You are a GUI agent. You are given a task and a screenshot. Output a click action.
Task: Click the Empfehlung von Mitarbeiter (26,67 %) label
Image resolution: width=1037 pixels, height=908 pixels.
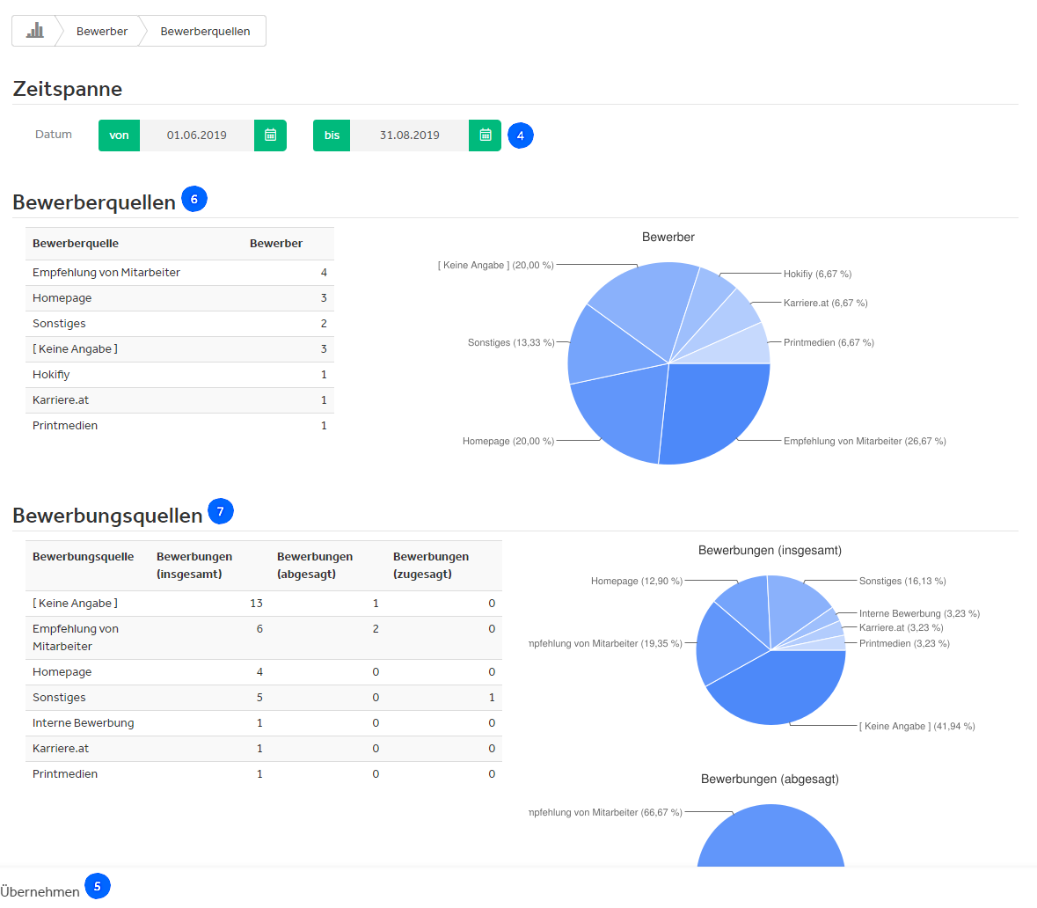[x=865, y=442]
